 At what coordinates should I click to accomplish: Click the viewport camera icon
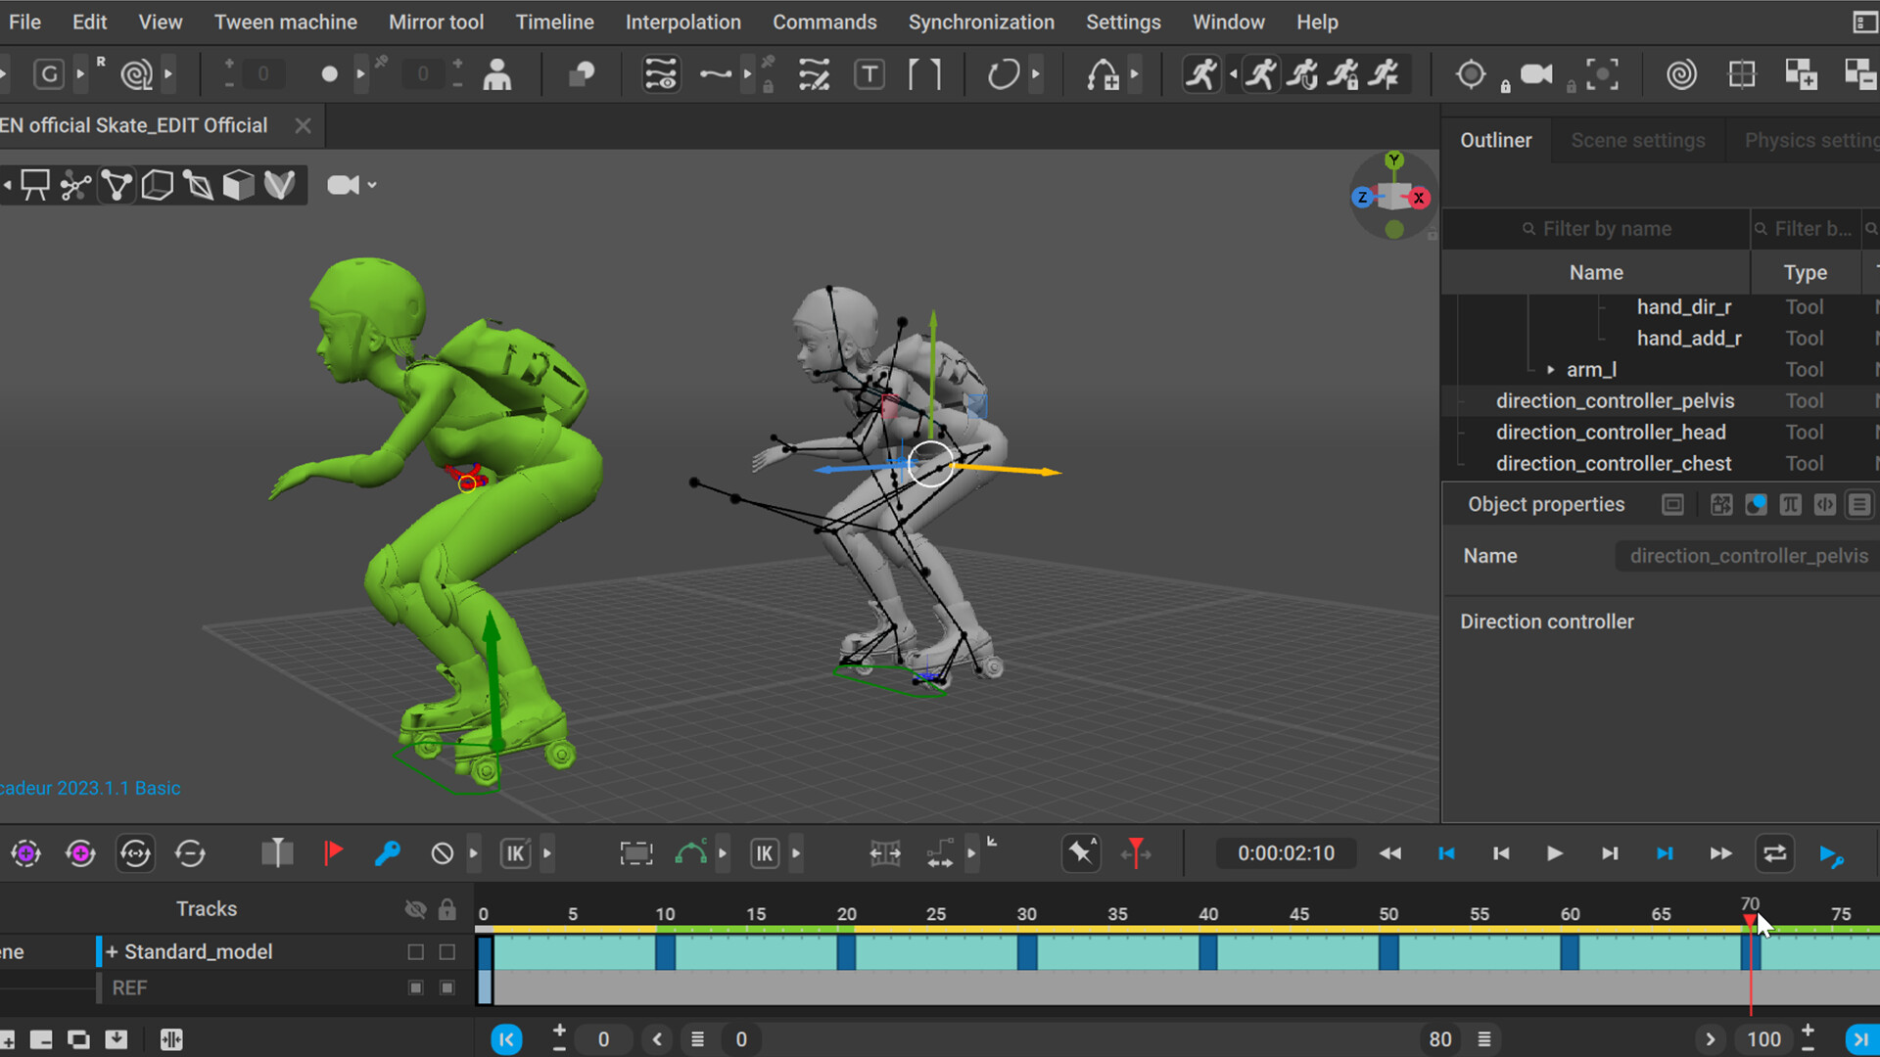[342, 185]
